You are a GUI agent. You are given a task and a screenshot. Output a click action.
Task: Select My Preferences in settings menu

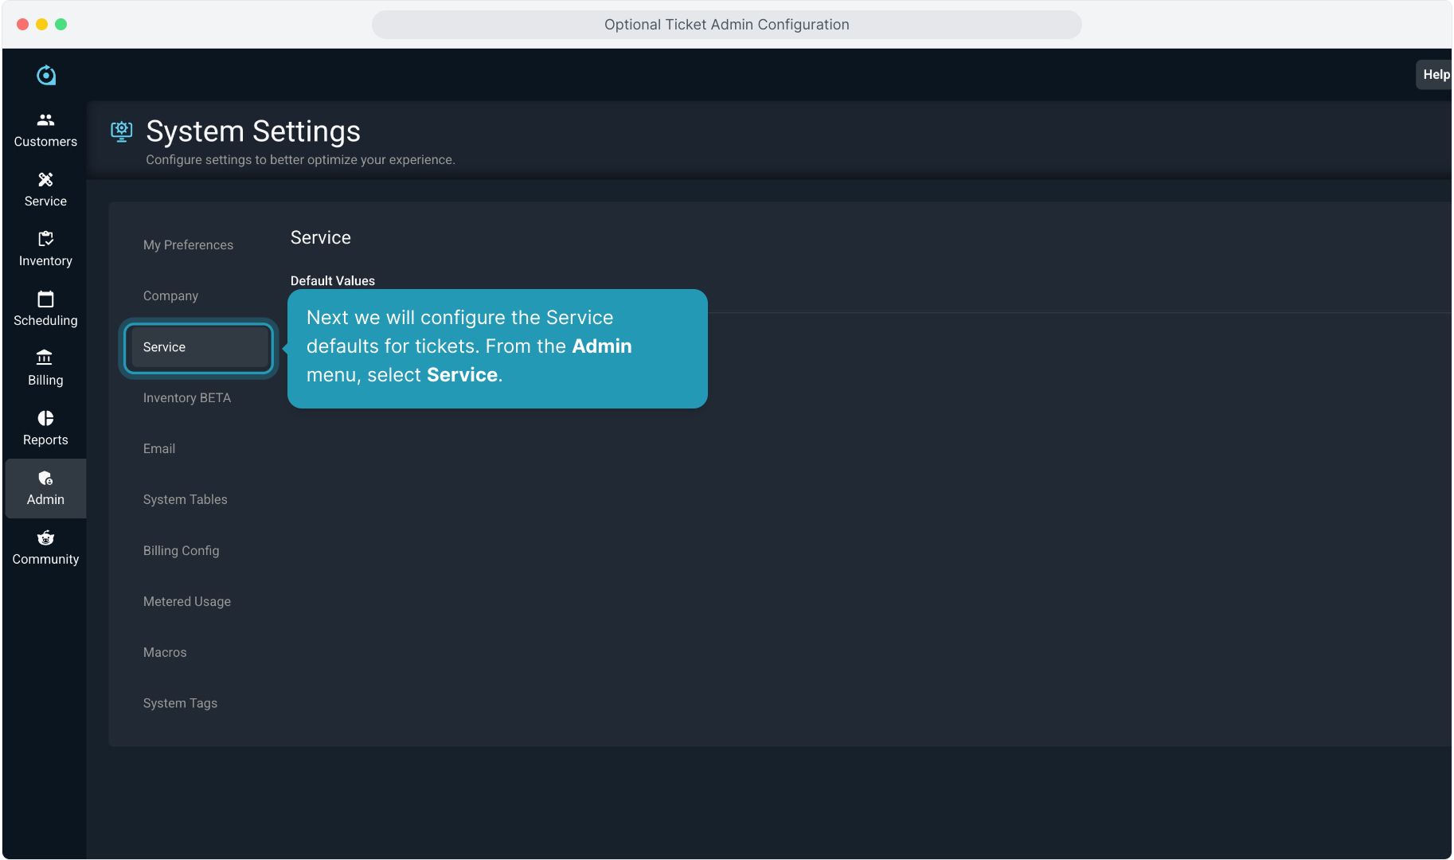[188, 245]
